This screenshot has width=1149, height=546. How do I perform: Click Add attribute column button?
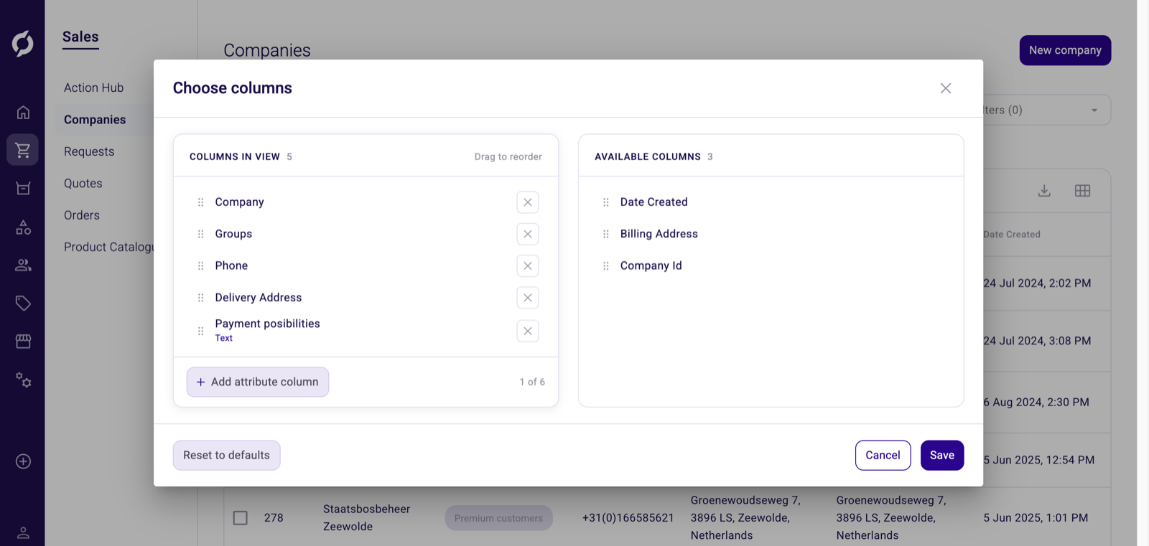pyautogui.click(x=258, y=382)
